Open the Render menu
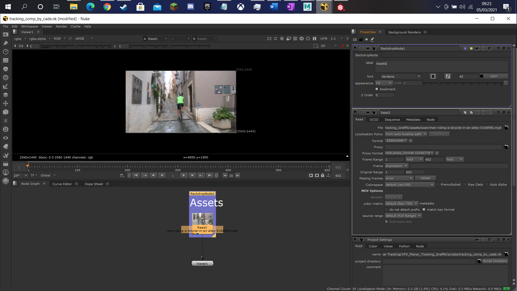Image resolution: width=517 pixels, height=291 pixels. pyautogui.click(x=61, y=26)
